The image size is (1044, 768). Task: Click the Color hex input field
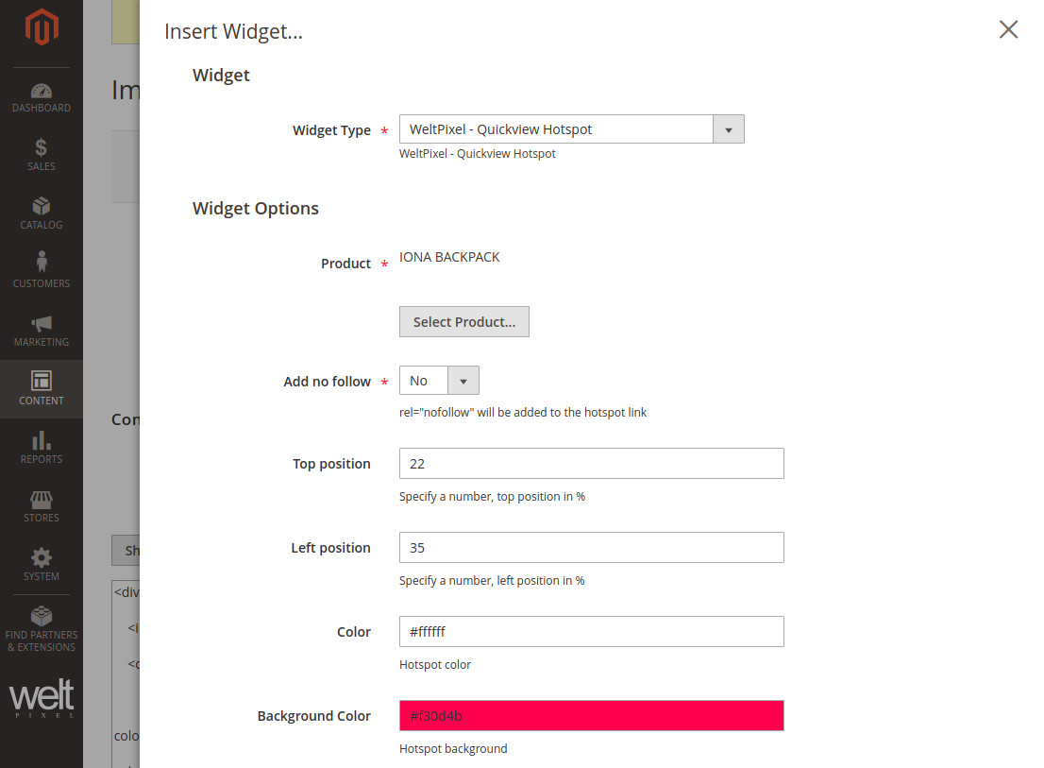pos(591,632)
